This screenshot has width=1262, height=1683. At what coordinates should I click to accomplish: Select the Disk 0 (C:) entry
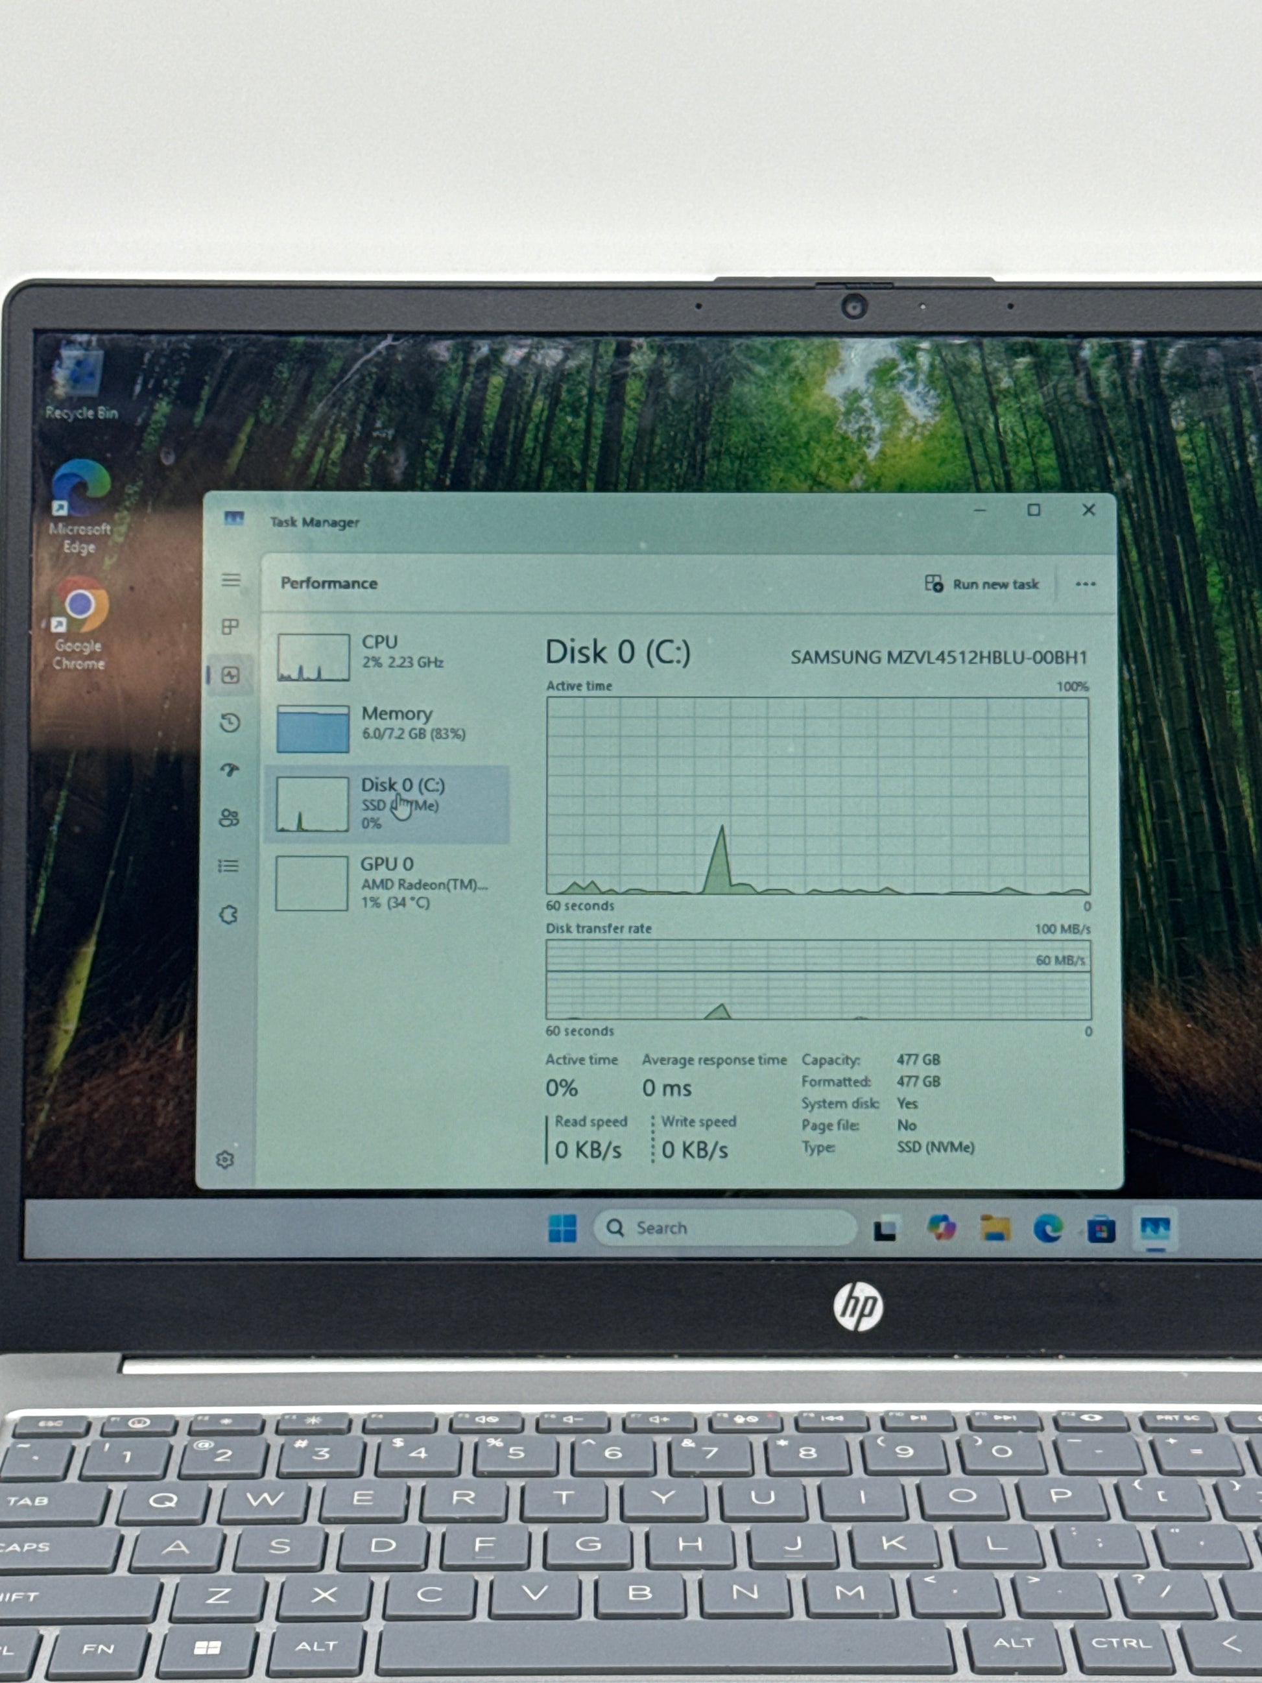pyautogui.click(x=387, y=804)
